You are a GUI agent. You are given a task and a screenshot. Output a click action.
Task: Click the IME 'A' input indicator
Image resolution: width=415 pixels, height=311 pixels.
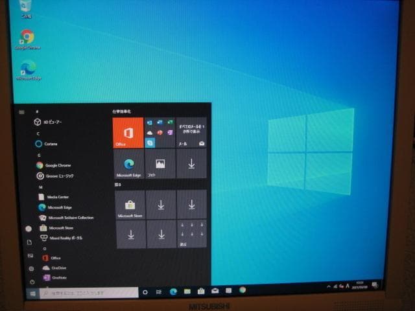coord(348,286)
